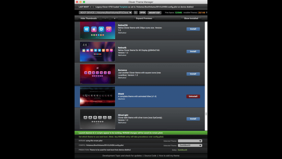Click the blackosx author name
The width and height of the screenshot is (282, 159).
[x=122, y=99]
